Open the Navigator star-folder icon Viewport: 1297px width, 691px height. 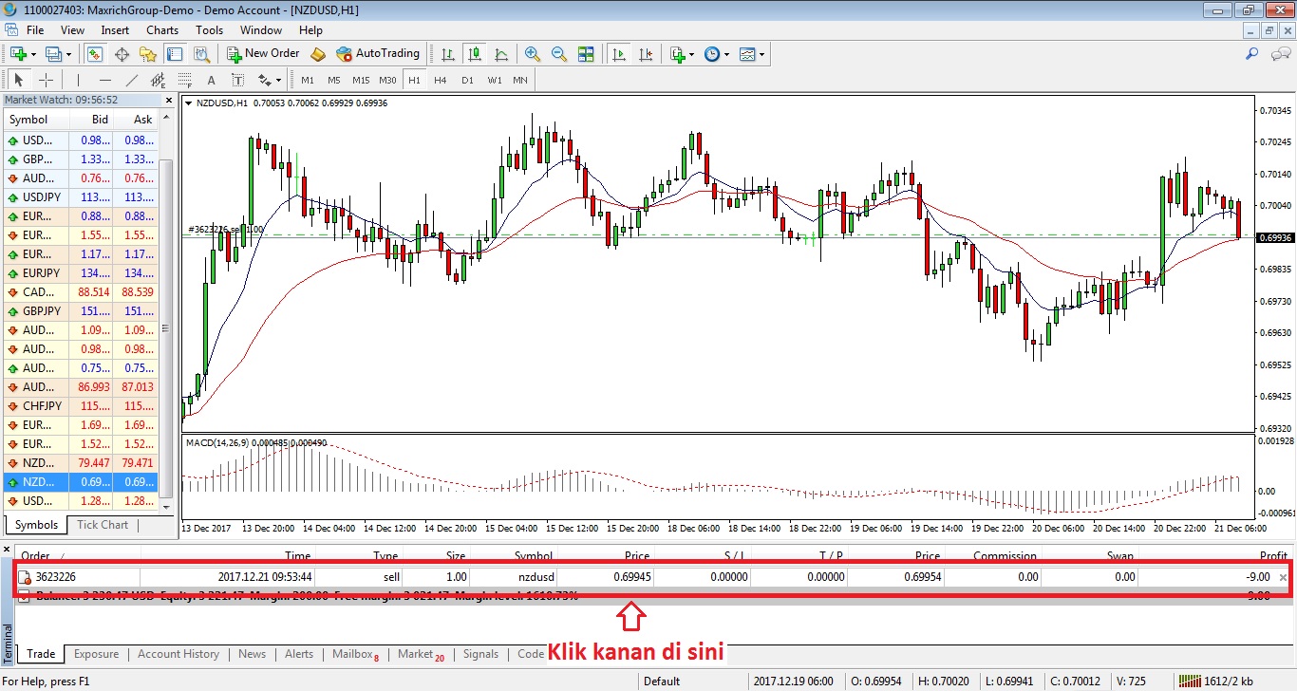149,54
